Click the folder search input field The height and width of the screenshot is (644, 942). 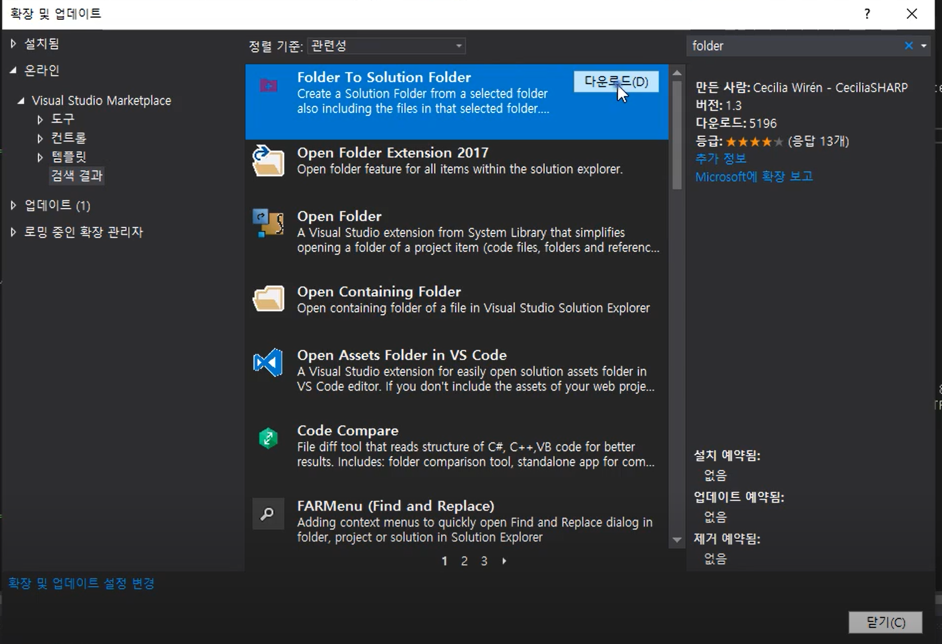[x=796, y=46]
